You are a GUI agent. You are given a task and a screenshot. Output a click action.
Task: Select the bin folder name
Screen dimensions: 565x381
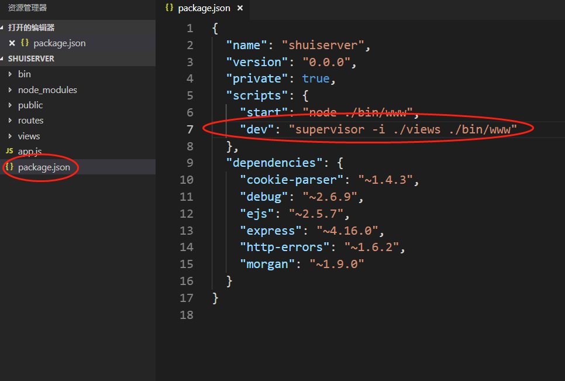click(25, 74)
